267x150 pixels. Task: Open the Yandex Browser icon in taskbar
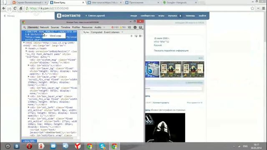pos(78,146)
